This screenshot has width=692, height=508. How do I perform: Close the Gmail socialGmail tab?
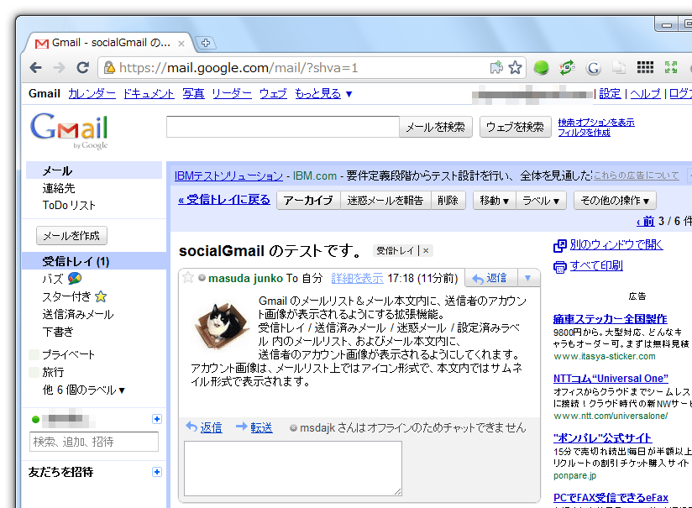tap(181, 44)
